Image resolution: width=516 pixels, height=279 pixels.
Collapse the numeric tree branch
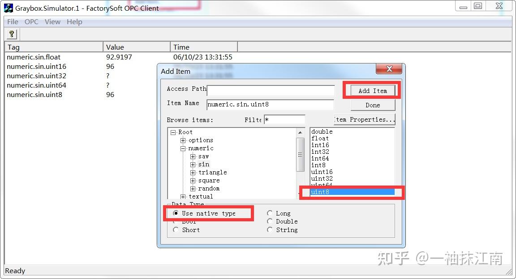[x=183, y=148]
